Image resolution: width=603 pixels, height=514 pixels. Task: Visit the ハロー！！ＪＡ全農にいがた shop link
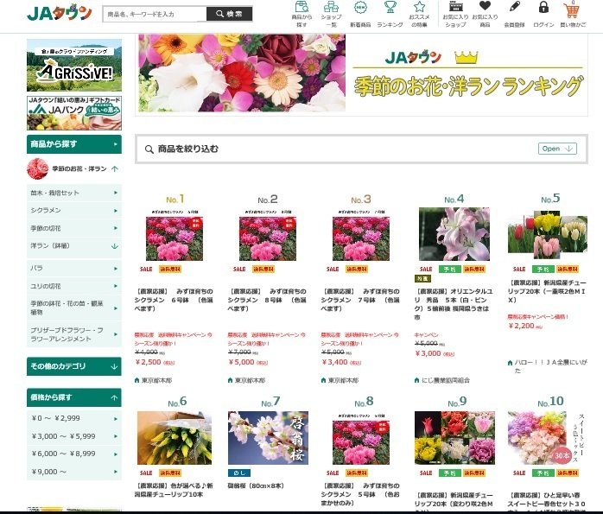(550, 366)
